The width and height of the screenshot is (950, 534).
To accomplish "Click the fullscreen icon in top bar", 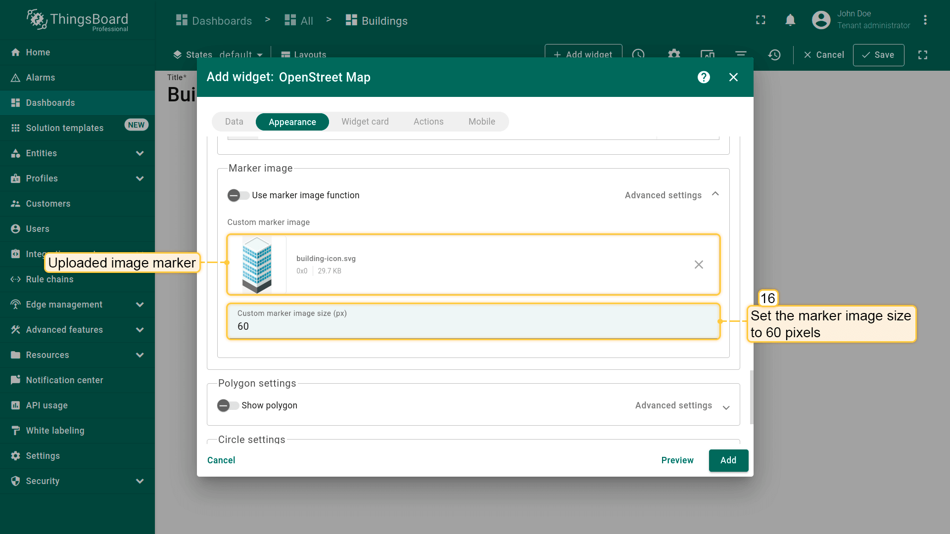I will tap(760, 20).
